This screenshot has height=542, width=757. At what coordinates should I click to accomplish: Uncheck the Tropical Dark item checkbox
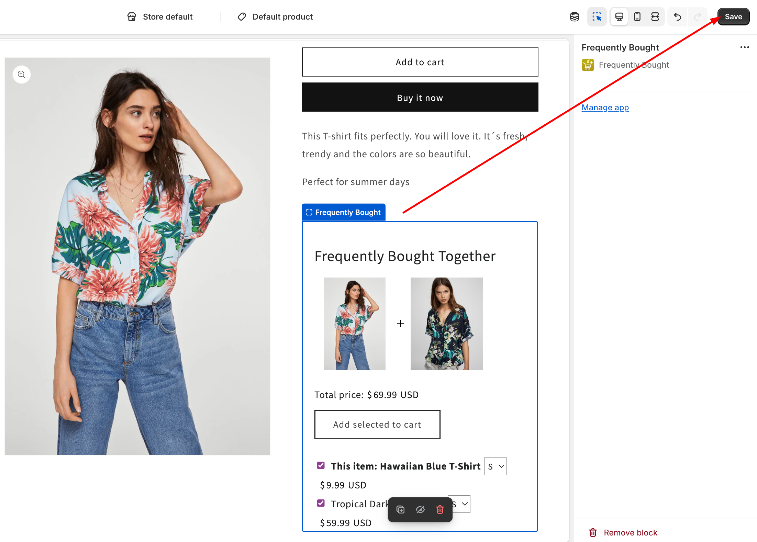pyautogui.click(x=321, y=503)
